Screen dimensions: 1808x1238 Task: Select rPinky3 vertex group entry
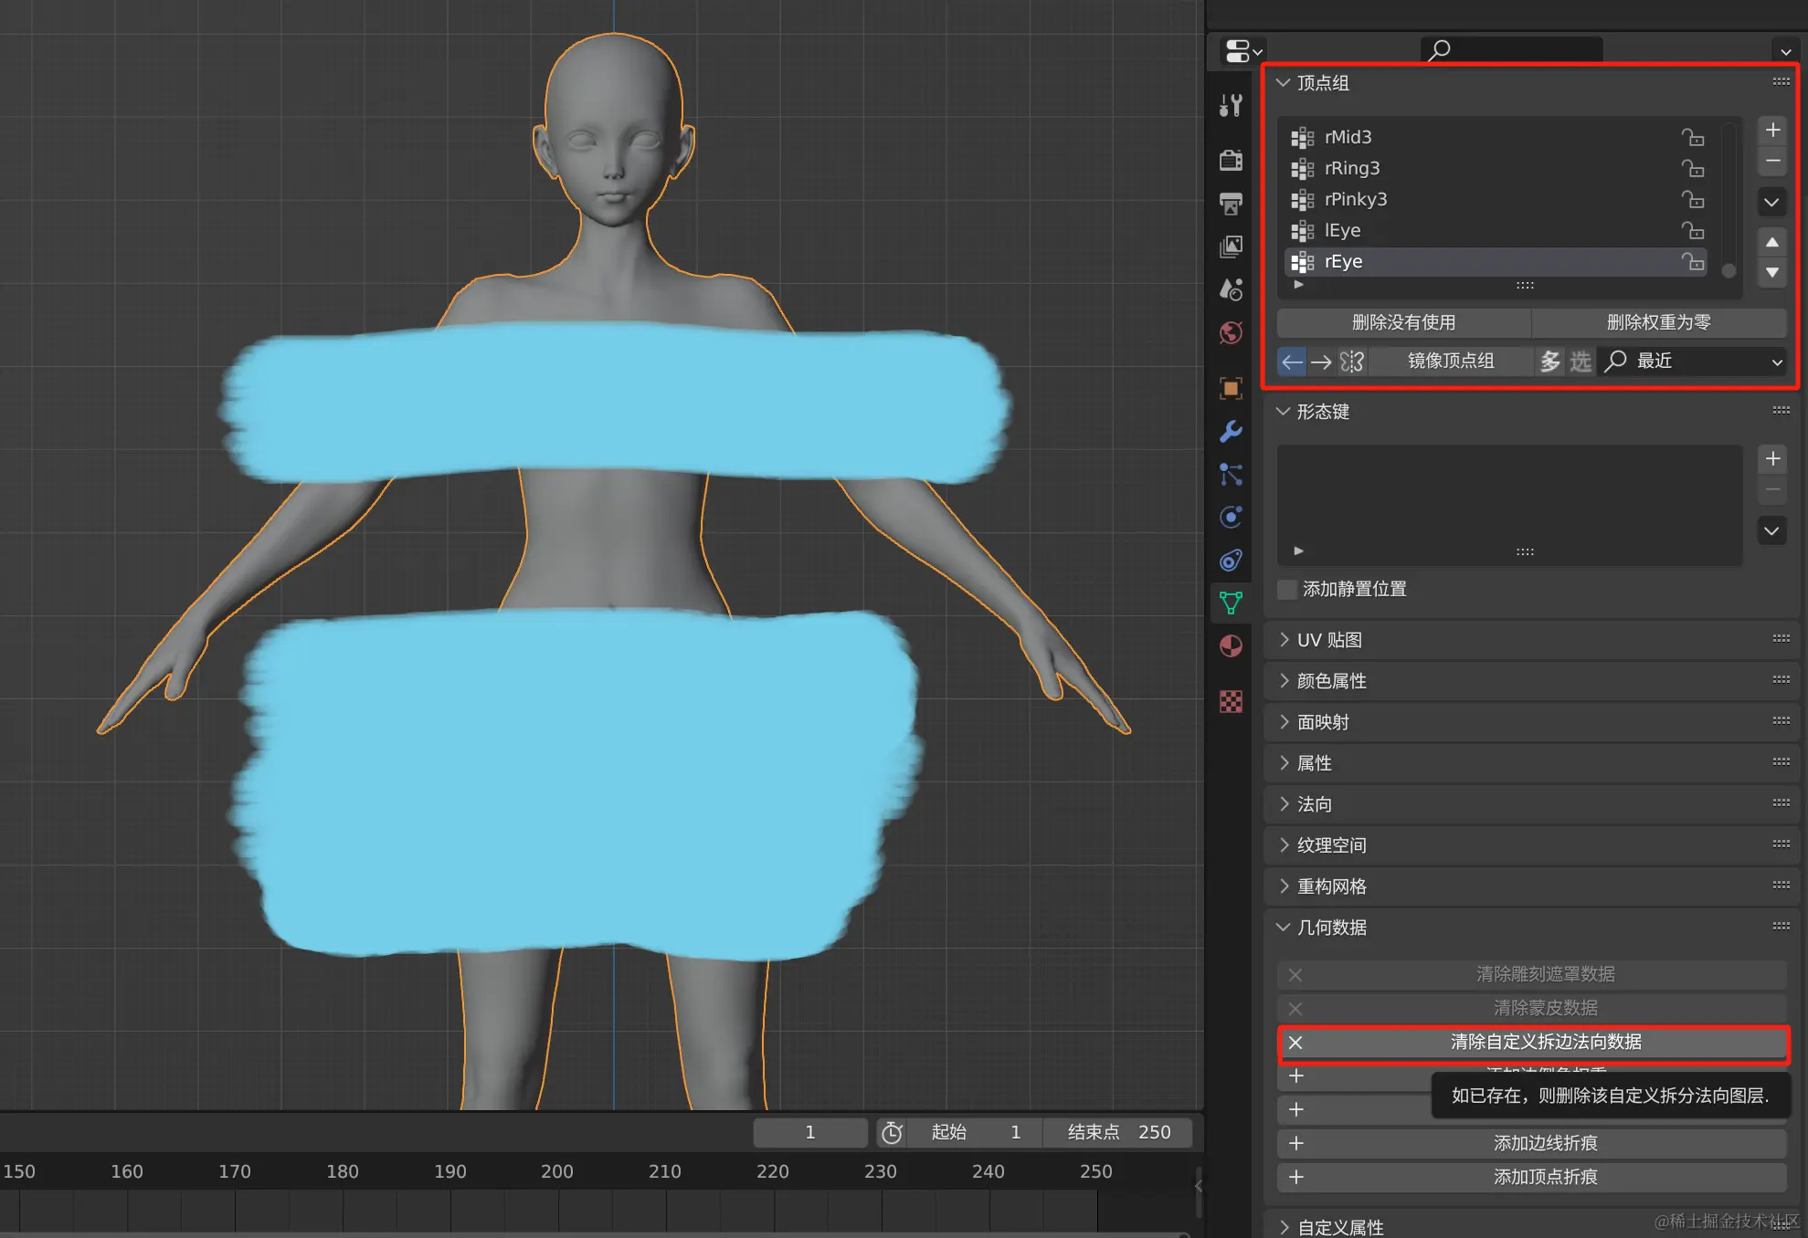pyautogui.click(x=1356, y=199)
